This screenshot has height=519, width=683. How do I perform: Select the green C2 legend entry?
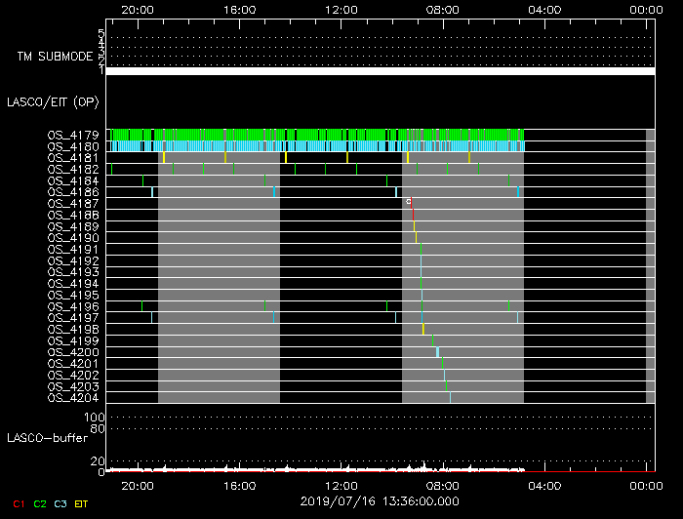coord(40,503)
